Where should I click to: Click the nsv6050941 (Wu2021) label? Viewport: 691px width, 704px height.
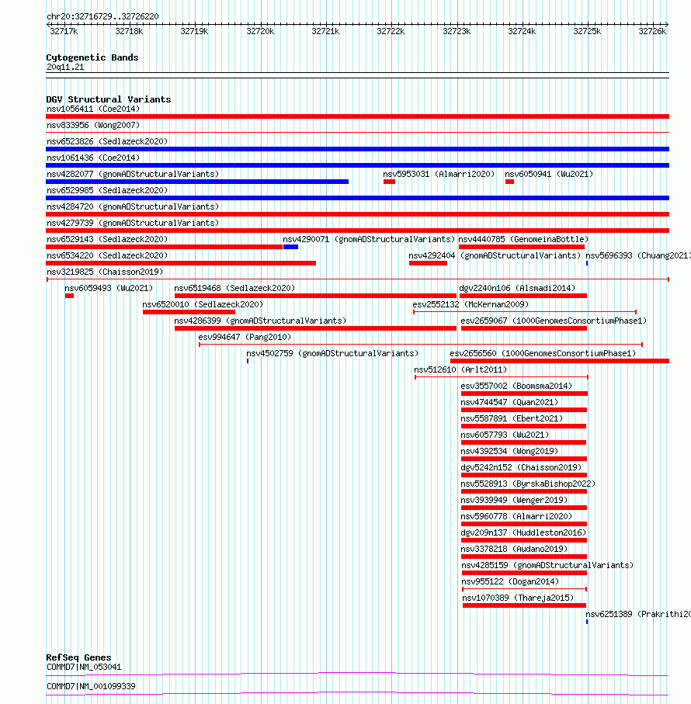pyautogui.click(x=549, y=174)
